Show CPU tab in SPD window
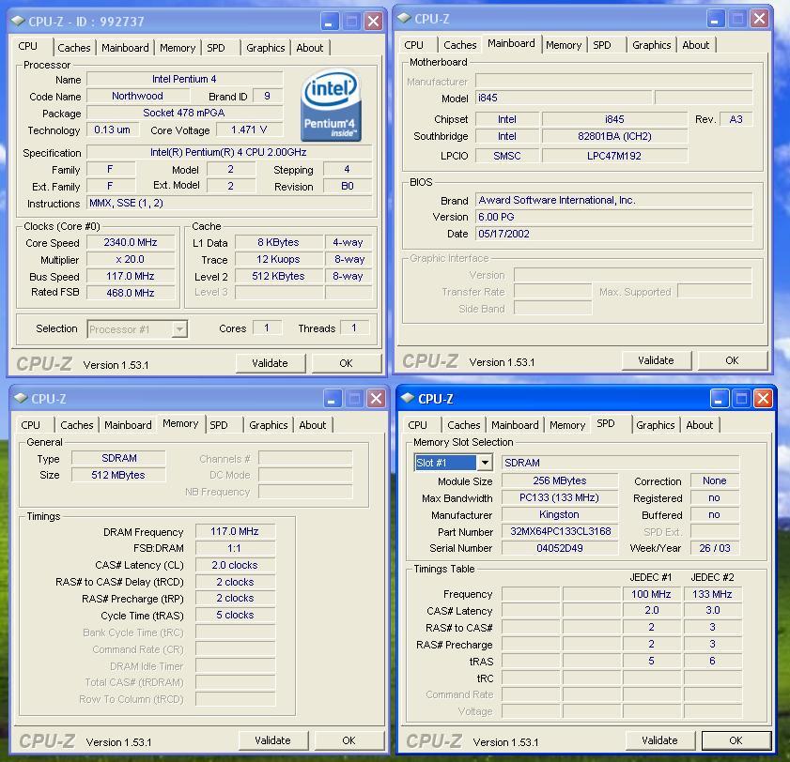The image size is (790, 762). 417,425
